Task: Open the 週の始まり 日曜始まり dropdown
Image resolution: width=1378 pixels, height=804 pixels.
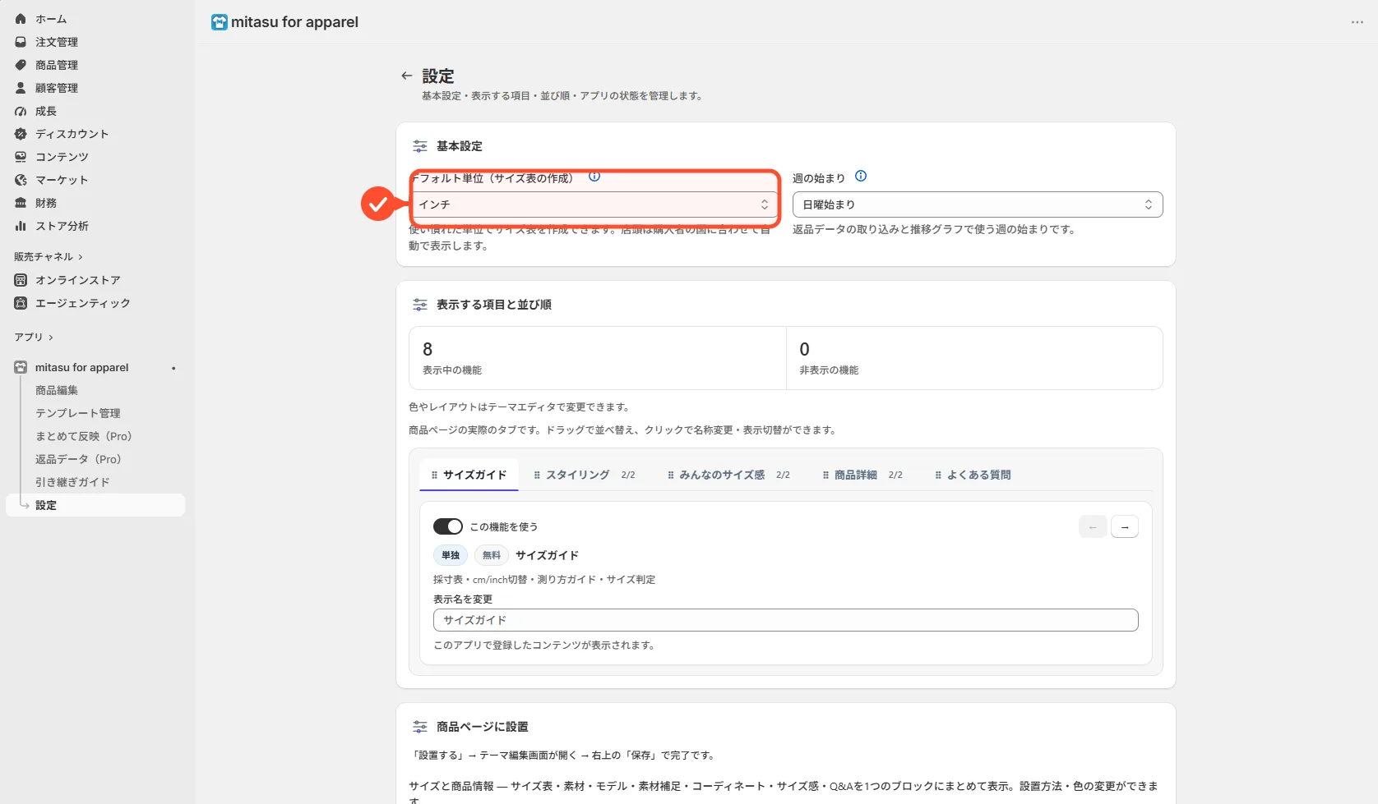Action: [978, 204]
